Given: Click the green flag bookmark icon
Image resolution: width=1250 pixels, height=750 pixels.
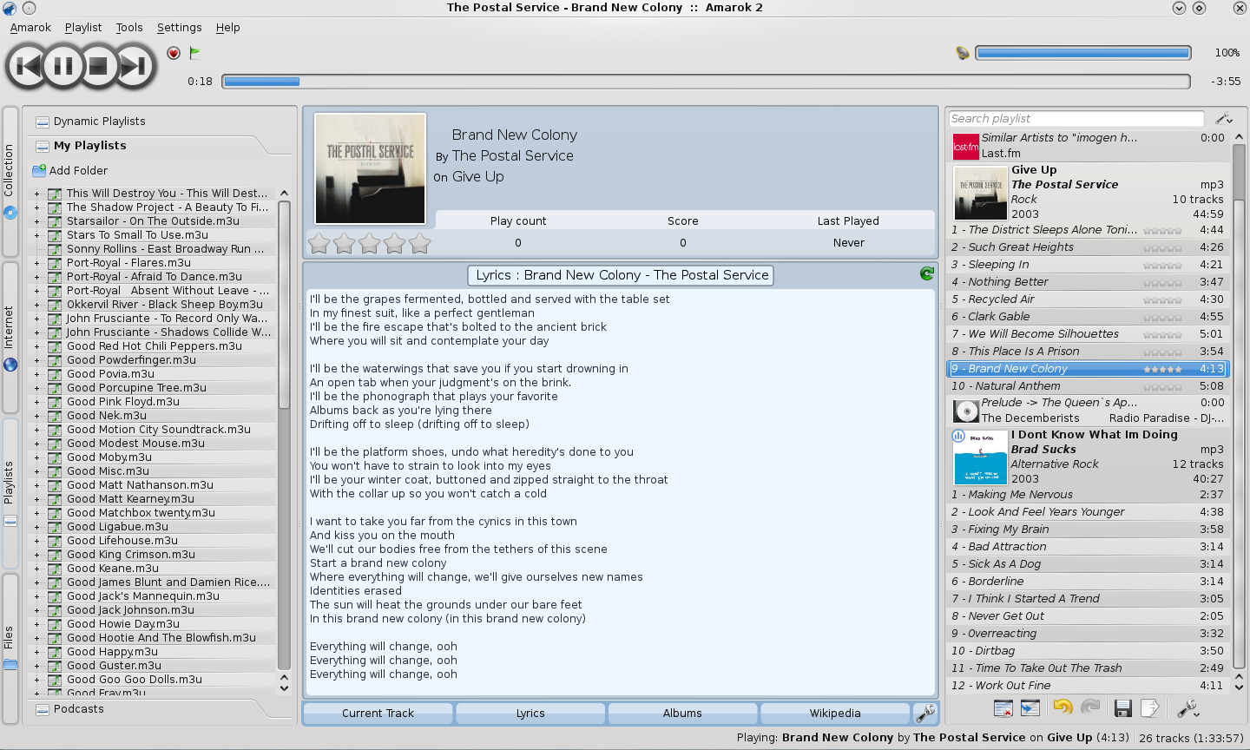Looking at the screenshot, I should (x=194, y=53).
